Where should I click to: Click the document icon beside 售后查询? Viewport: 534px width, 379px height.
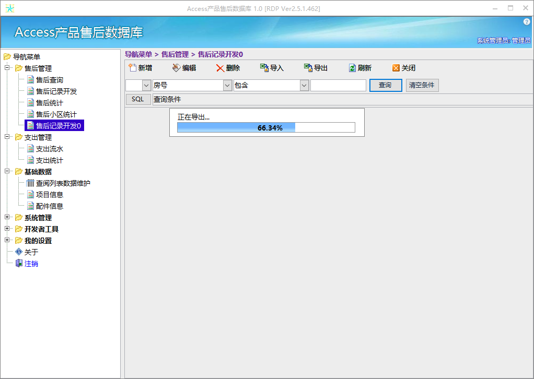tap(30, 79)
